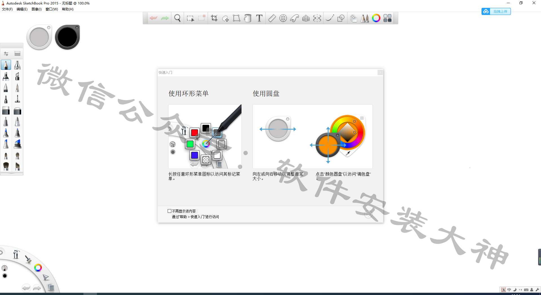Click the collapsed panel handle on right edge

pos(539,257)
